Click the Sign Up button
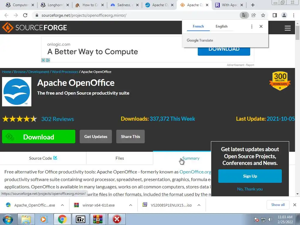This screenshot has height=225, width=300. point(250,176)
